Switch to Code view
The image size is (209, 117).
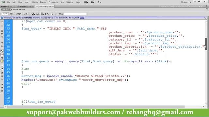(5, 14)
